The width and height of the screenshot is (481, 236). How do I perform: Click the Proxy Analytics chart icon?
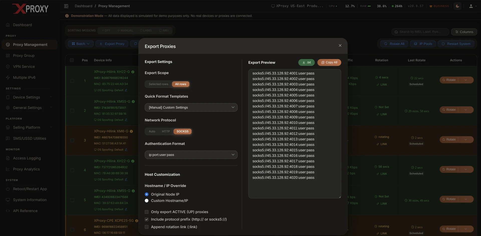pos(8,169)
